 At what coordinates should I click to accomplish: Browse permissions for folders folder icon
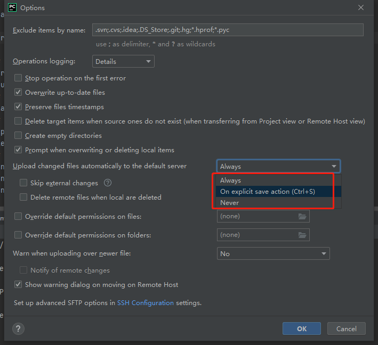point(302,235)
